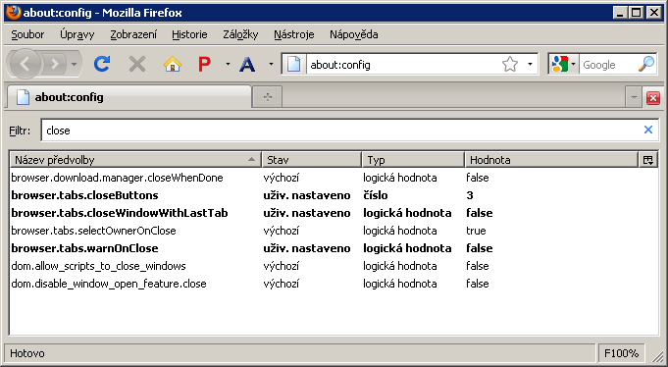
Task: Click číslo type of closeButtons row
Action: pyautogui.click(x=376, y=195)
